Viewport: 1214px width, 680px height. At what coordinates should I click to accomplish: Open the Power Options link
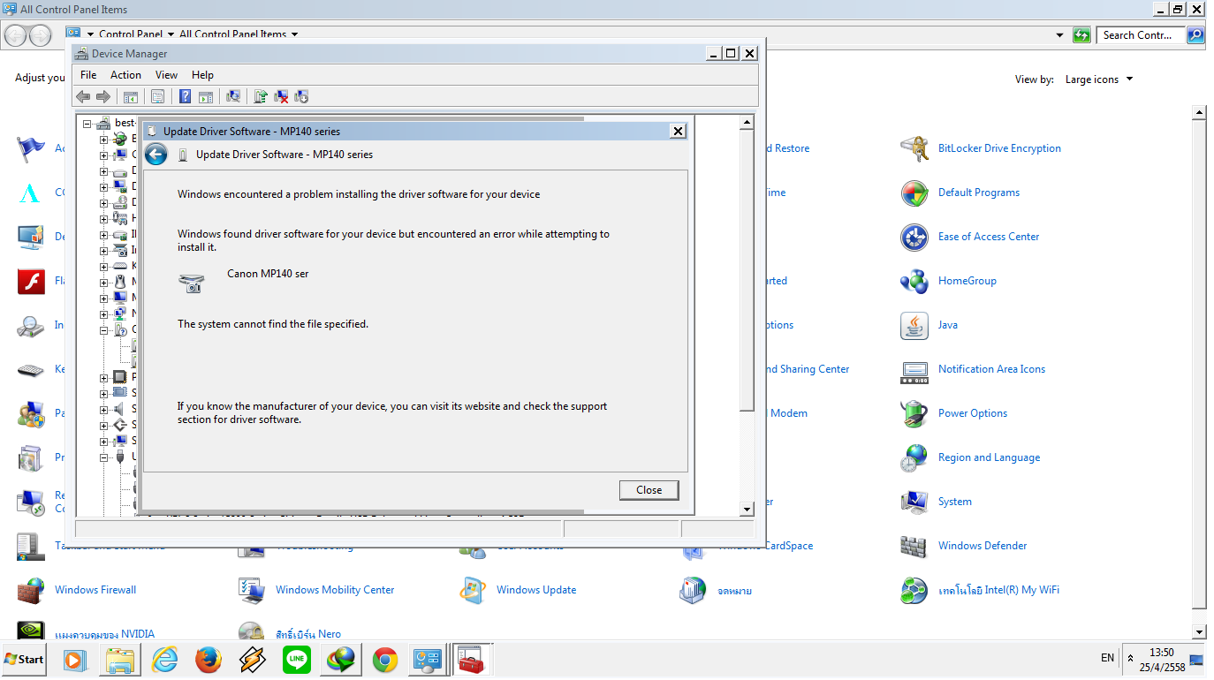(973, 413)
